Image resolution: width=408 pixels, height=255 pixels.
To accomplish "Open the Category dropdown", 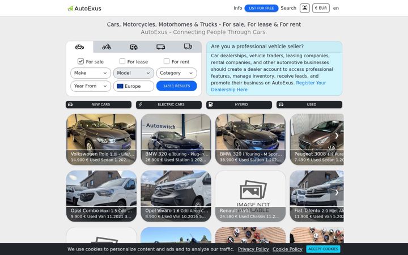I will [176, 73].
